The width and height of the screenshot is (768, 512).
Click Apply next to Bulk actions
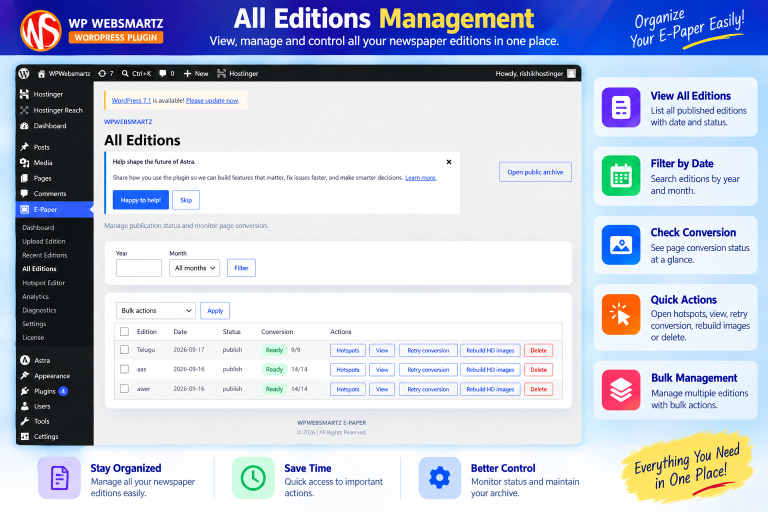pos(215,310)
